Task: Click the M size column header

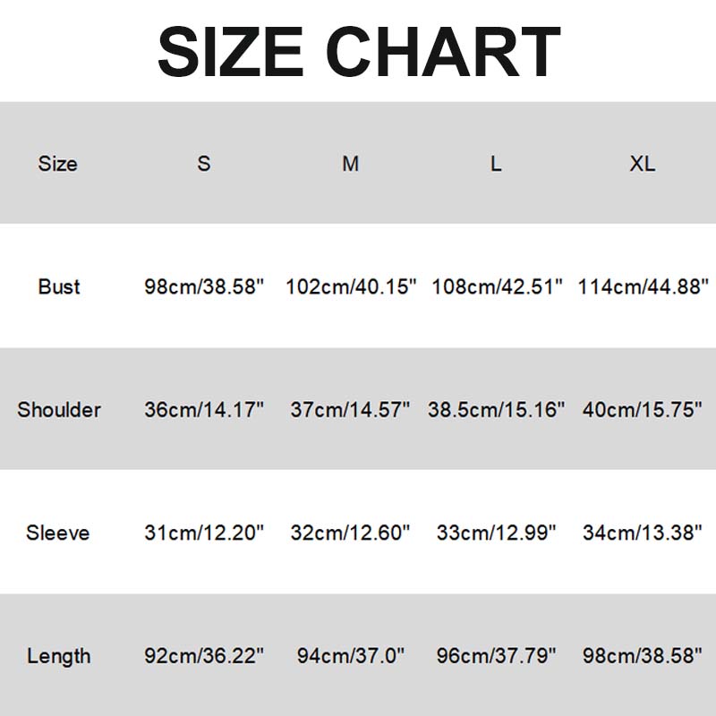Action: (x=350, y=164)
